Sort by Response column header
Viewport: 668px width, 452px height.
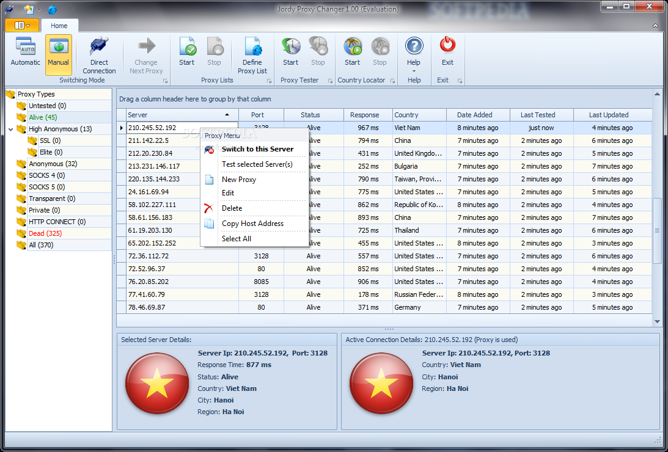click(x=368, y=115)
